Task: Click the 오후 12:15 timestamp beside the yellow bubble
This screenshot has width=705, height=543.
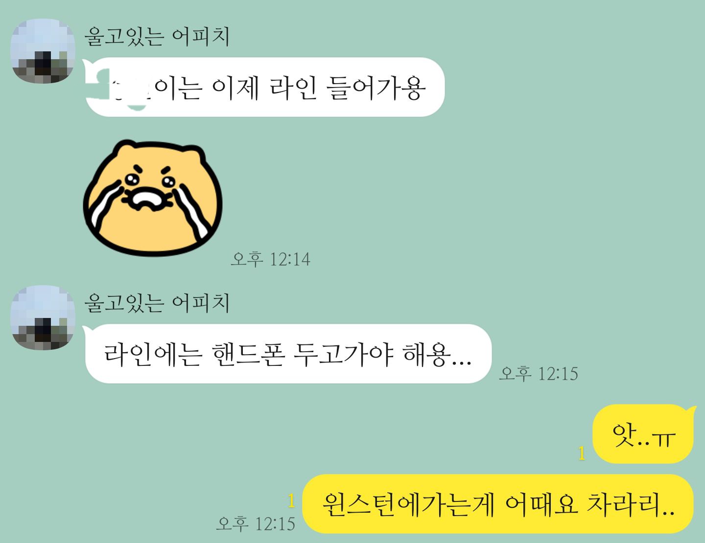Action: 256,523
